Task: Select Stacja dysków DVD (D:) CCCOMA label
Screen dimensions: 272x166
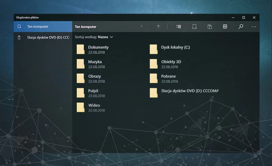Action: (x=190, y=91)
